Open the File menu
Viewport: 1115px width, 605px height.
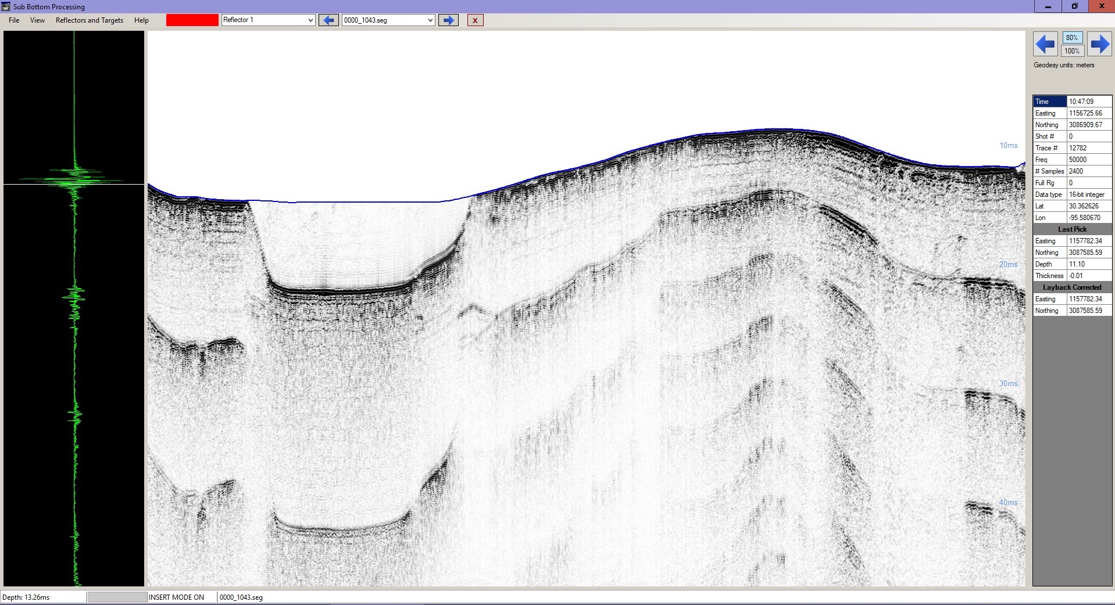[x=14, y=20]
